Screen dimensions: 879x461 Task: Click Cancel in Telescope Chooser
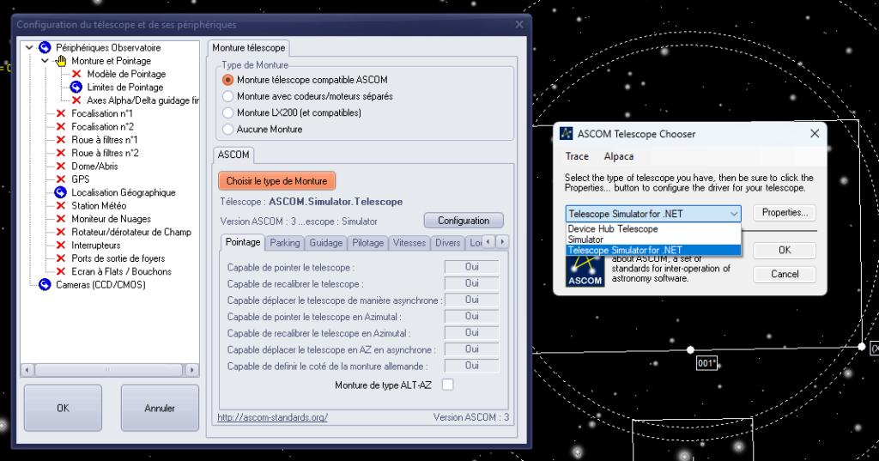785,274
